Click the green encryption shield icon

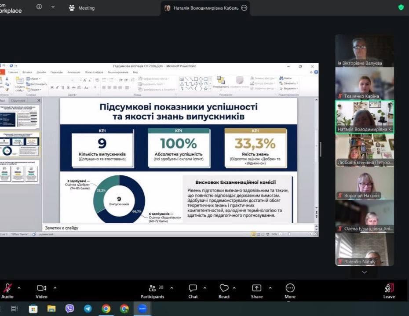click(x=401, y=7)
